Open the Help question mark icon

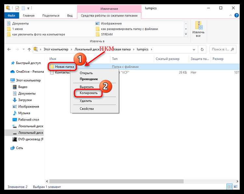(x=237, y=15)
